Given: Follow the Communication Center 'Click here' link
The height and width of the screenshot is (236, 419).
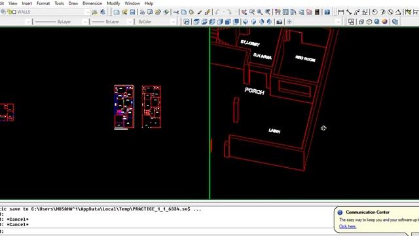Looking at the screenshot, I should click(348, 226).
